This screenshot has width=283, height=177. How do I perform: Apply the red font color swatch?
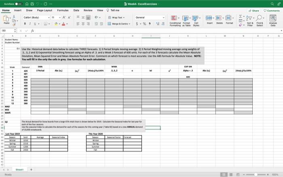tap(63, 23)
